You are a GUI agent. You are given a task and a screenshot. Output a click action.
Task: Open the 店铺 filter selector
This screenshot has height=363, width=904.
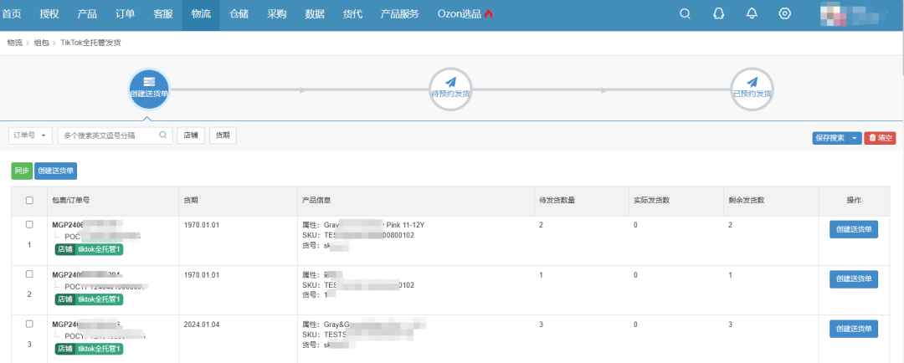coord(191,135)
